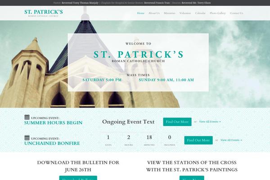Click calendar icon beside Summer Hours Begin

(27, 117)
